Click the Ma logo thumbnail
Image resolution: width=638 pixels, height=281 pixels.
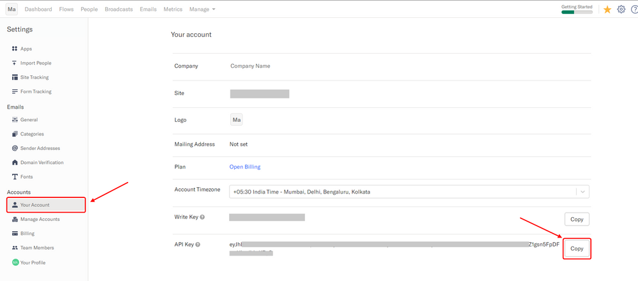pyautogui.click(x=237, y=120)
